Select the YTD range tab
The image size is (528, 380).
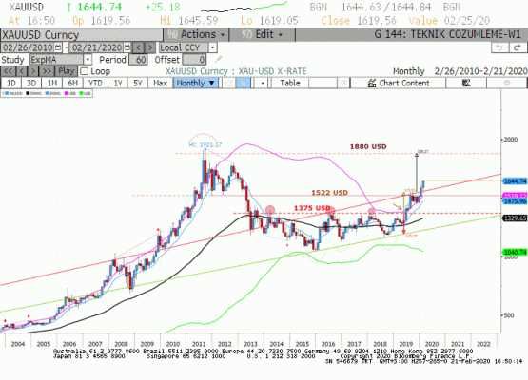pos(95,83)
